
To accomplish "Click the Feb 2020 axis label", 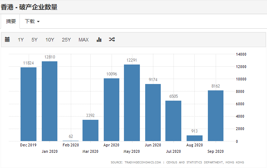I will [71, 145].
